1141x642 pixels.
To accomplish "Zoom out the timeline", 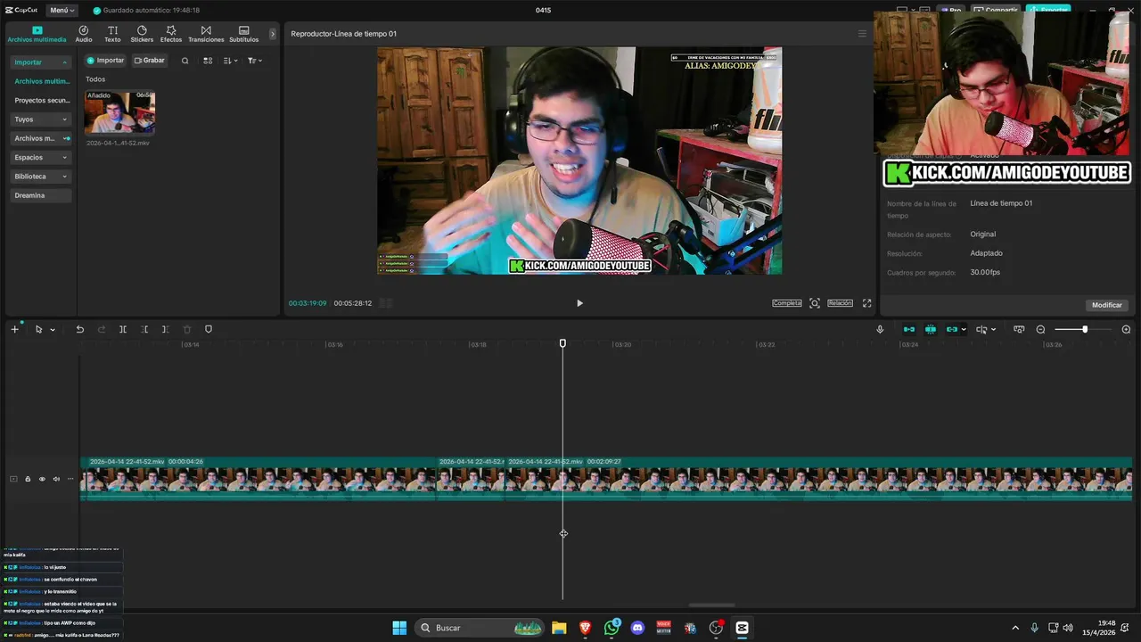I will click(1040, 329).
